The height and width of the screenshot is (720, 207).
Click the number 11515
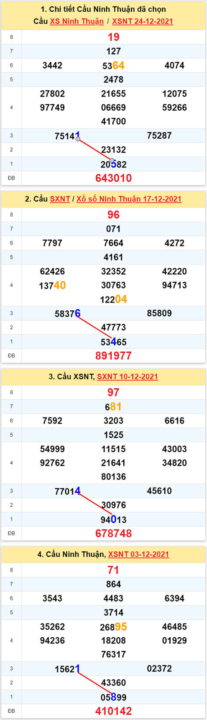[113, 449]
